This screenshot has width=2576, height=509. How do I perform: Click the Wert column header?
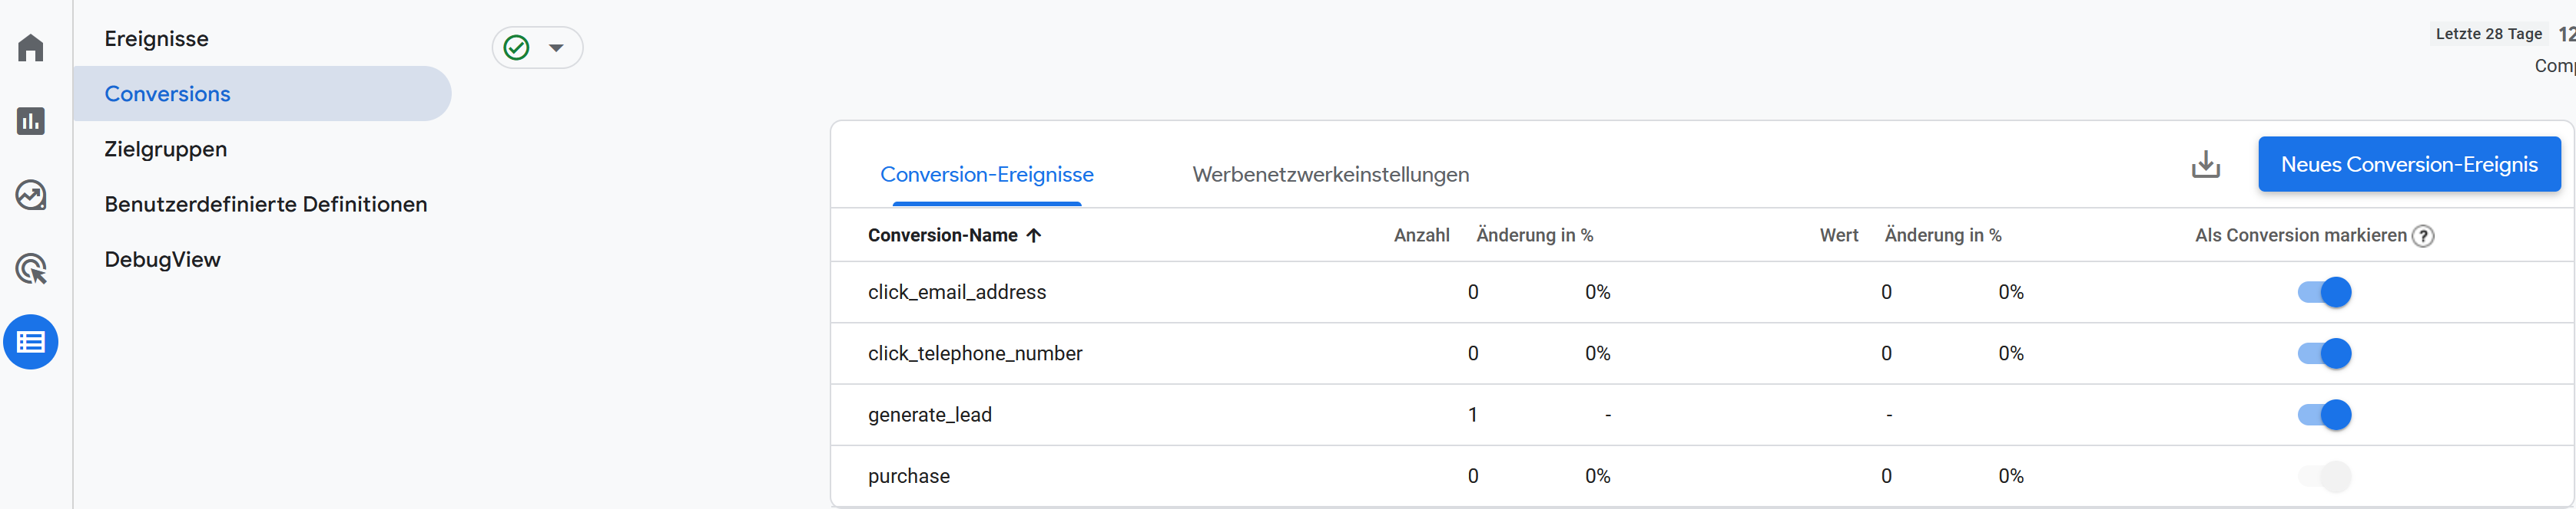tap(1838, 235)
